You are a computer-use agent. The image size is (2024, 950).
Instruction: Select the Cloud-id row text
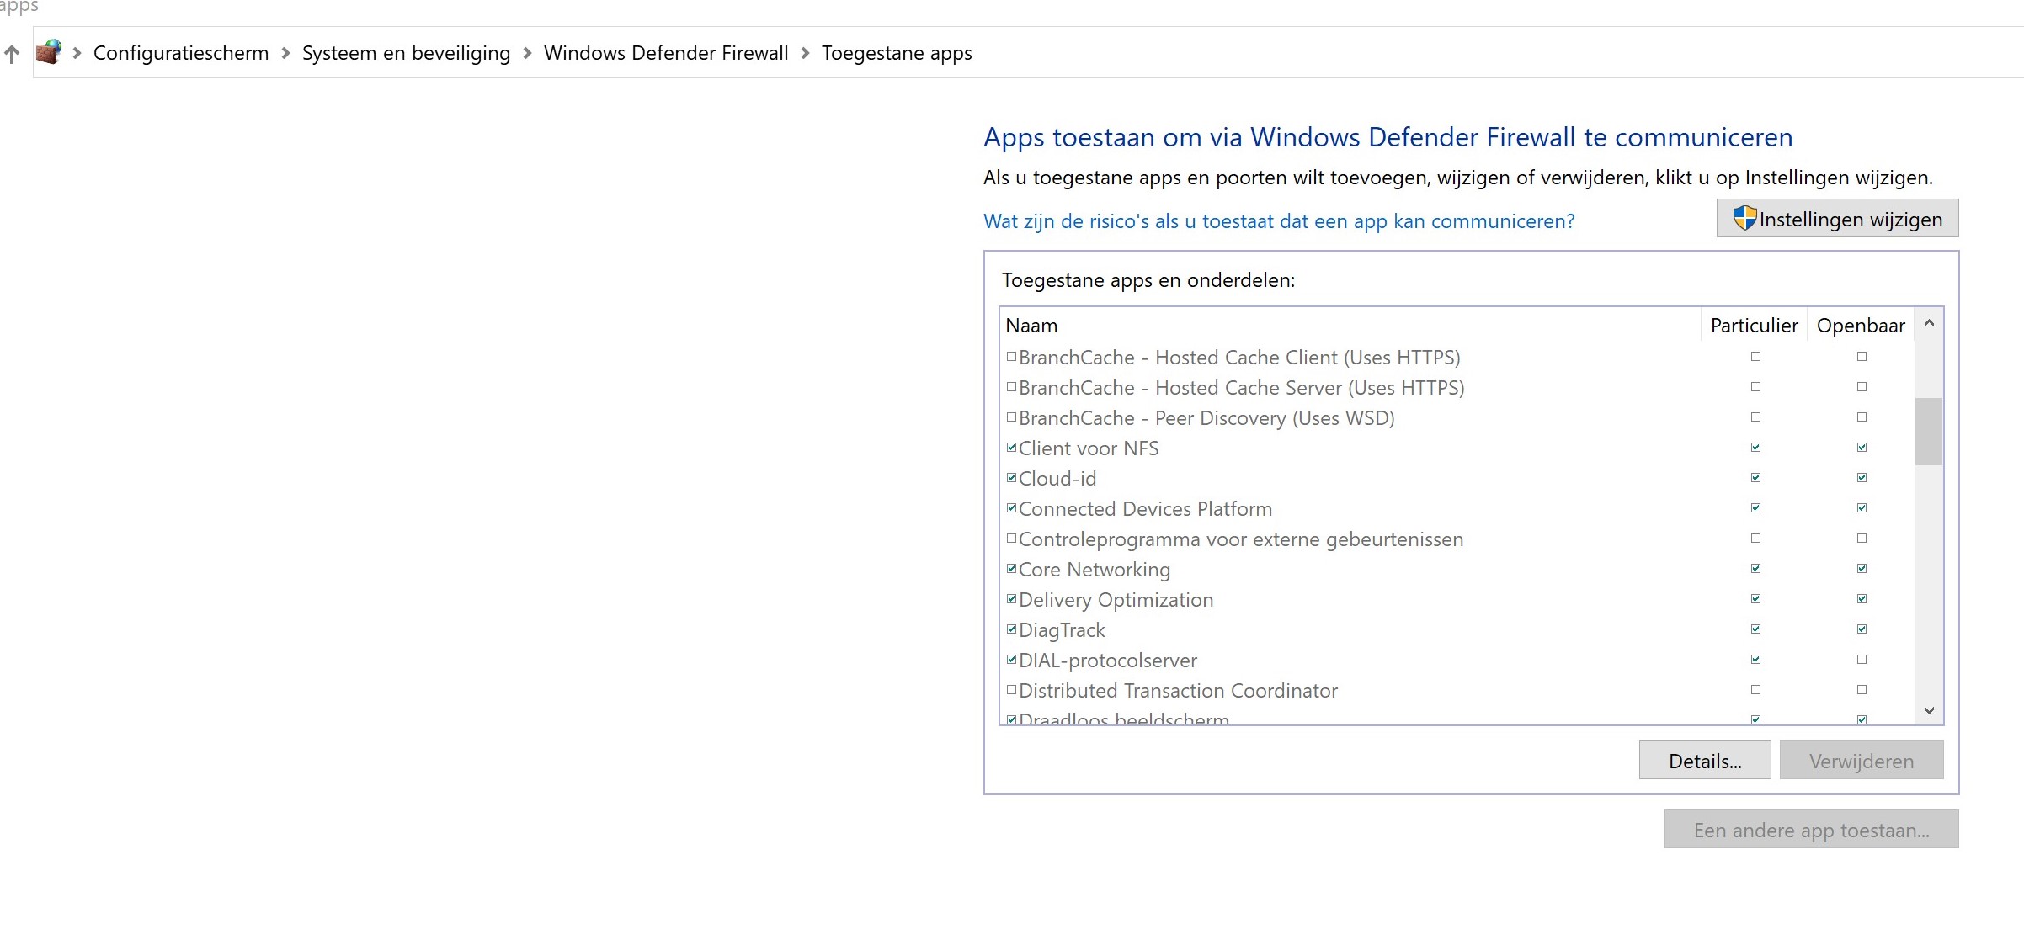click(x=1057, y=479)
